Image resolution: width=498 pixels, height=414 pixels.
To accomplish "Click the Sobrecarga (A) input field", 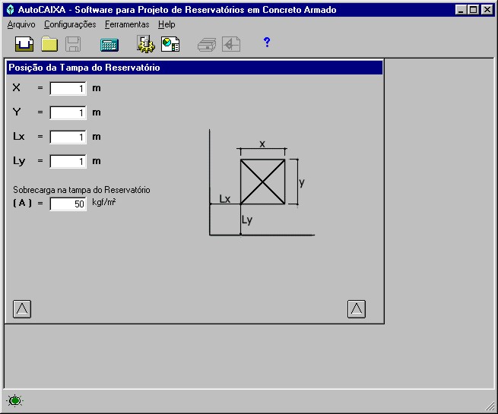I will (x=68, y=204).
